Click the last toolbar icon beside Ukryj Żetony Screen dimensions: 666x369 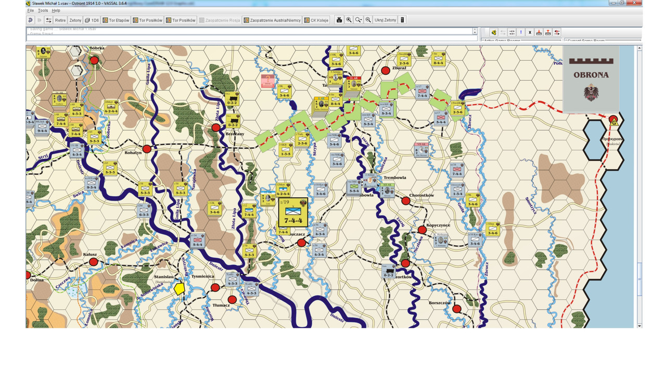point(402,20)
